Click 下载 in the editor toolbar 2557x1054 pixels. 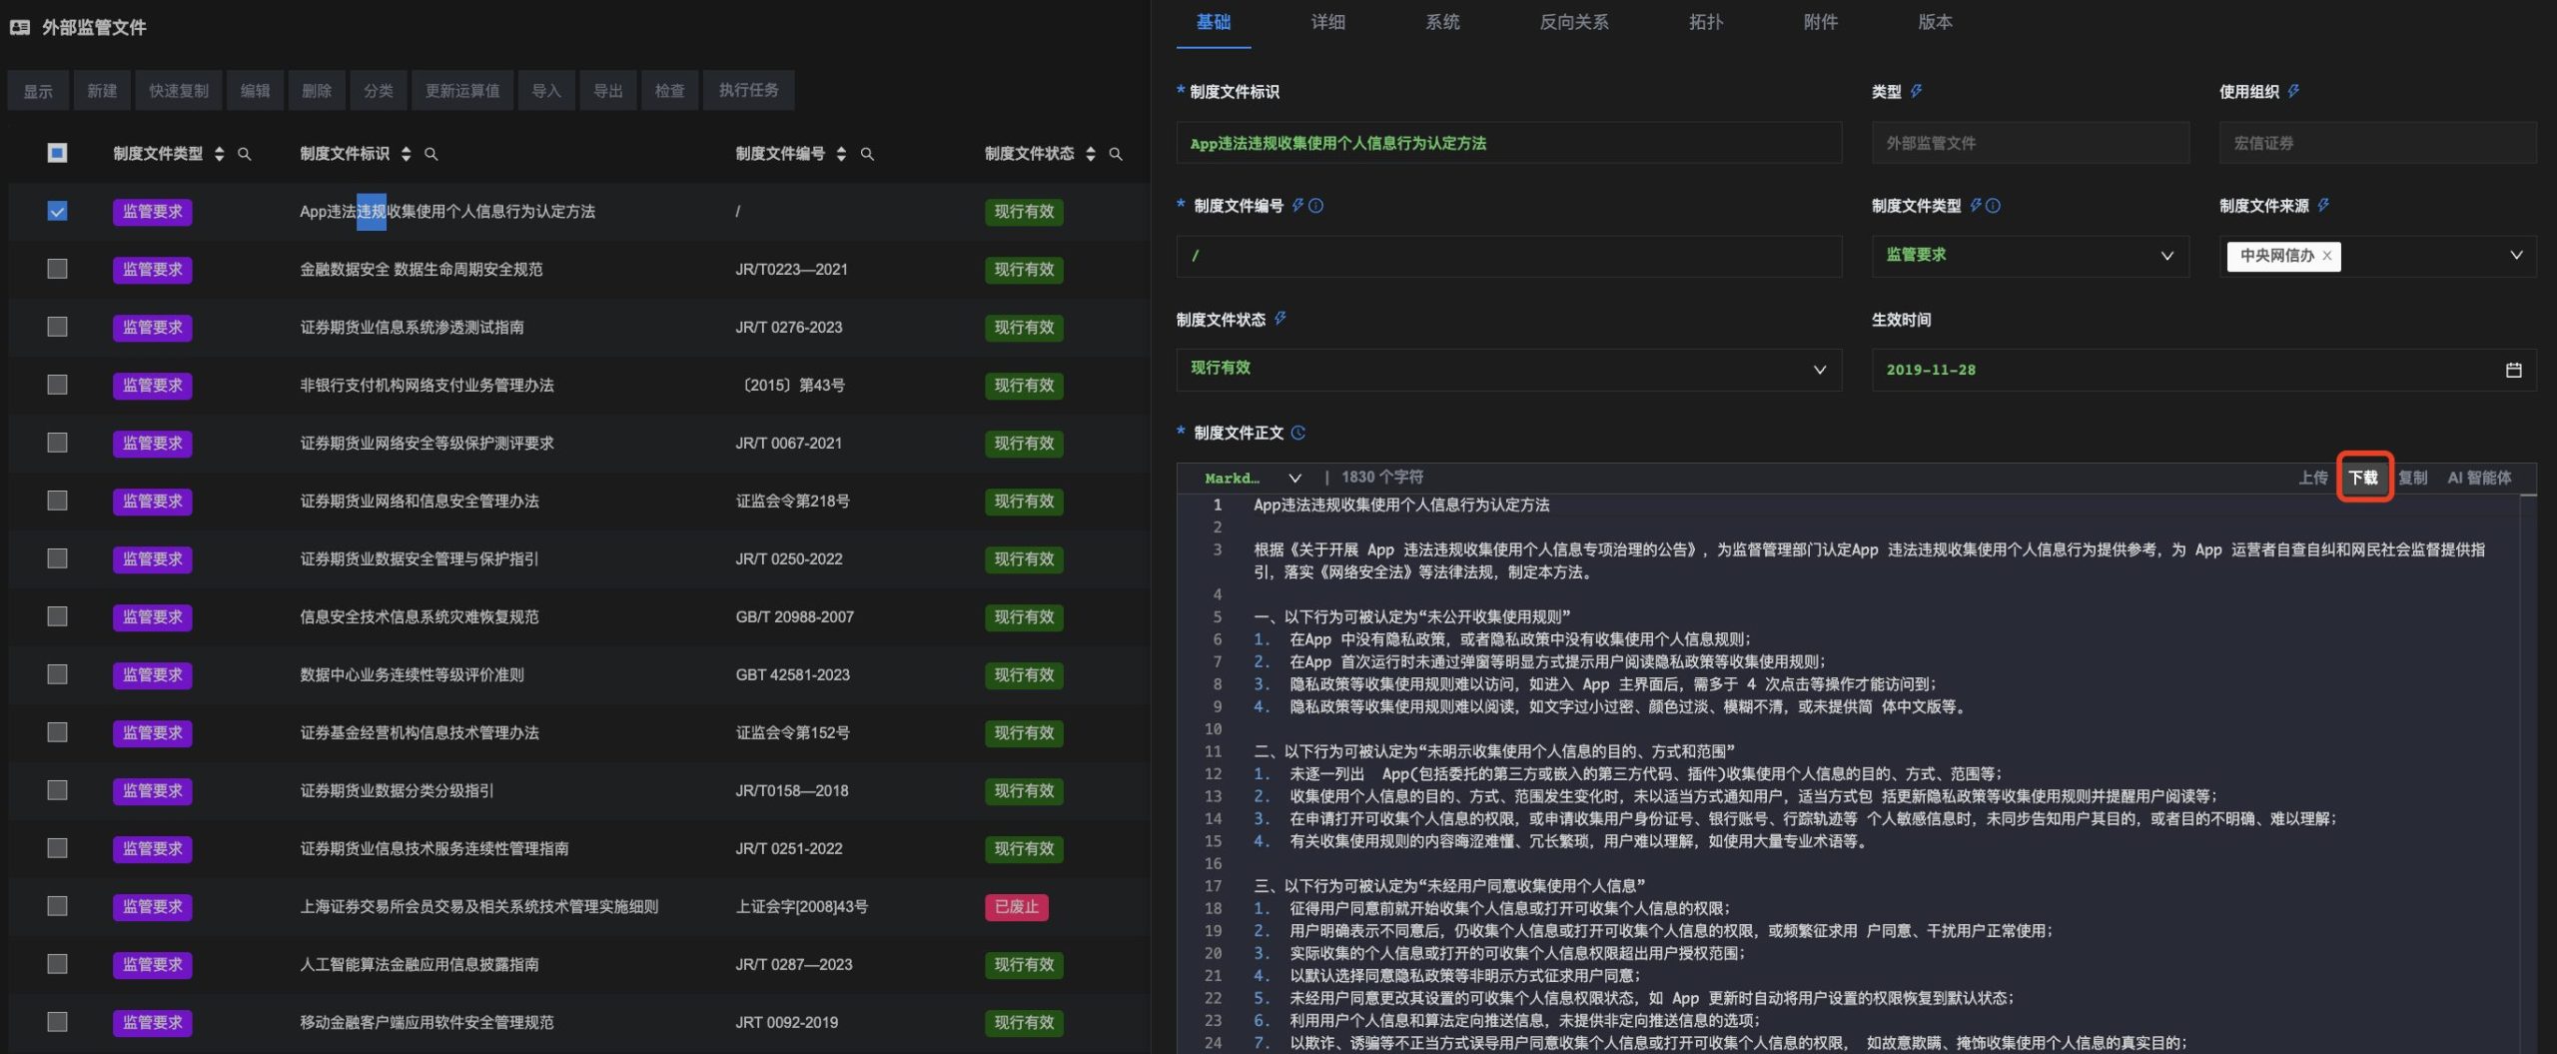[2363, 478]
